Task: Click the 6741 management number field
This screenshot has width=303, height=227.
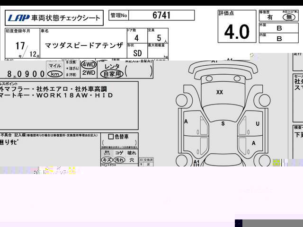Action: 161,15
